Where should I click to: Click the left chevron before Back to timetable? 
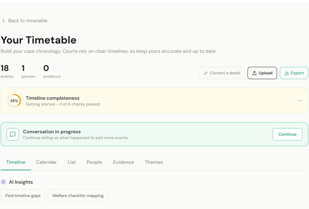point(3,20)
